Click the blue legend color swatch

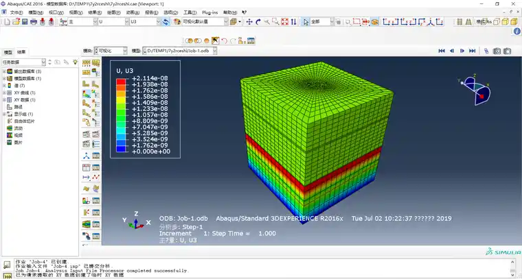pos(121,149)
